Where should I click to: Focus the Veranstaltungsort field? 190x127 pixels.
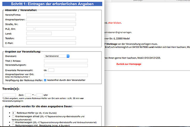pyautogui.click(x=66, y=65)
